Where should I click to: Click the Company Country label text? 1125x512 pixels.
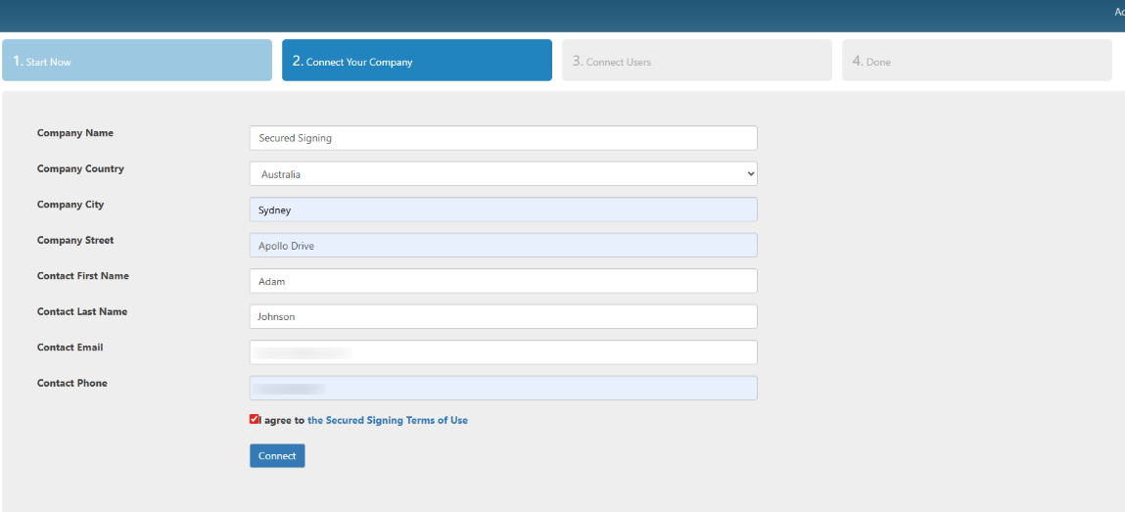80,168
